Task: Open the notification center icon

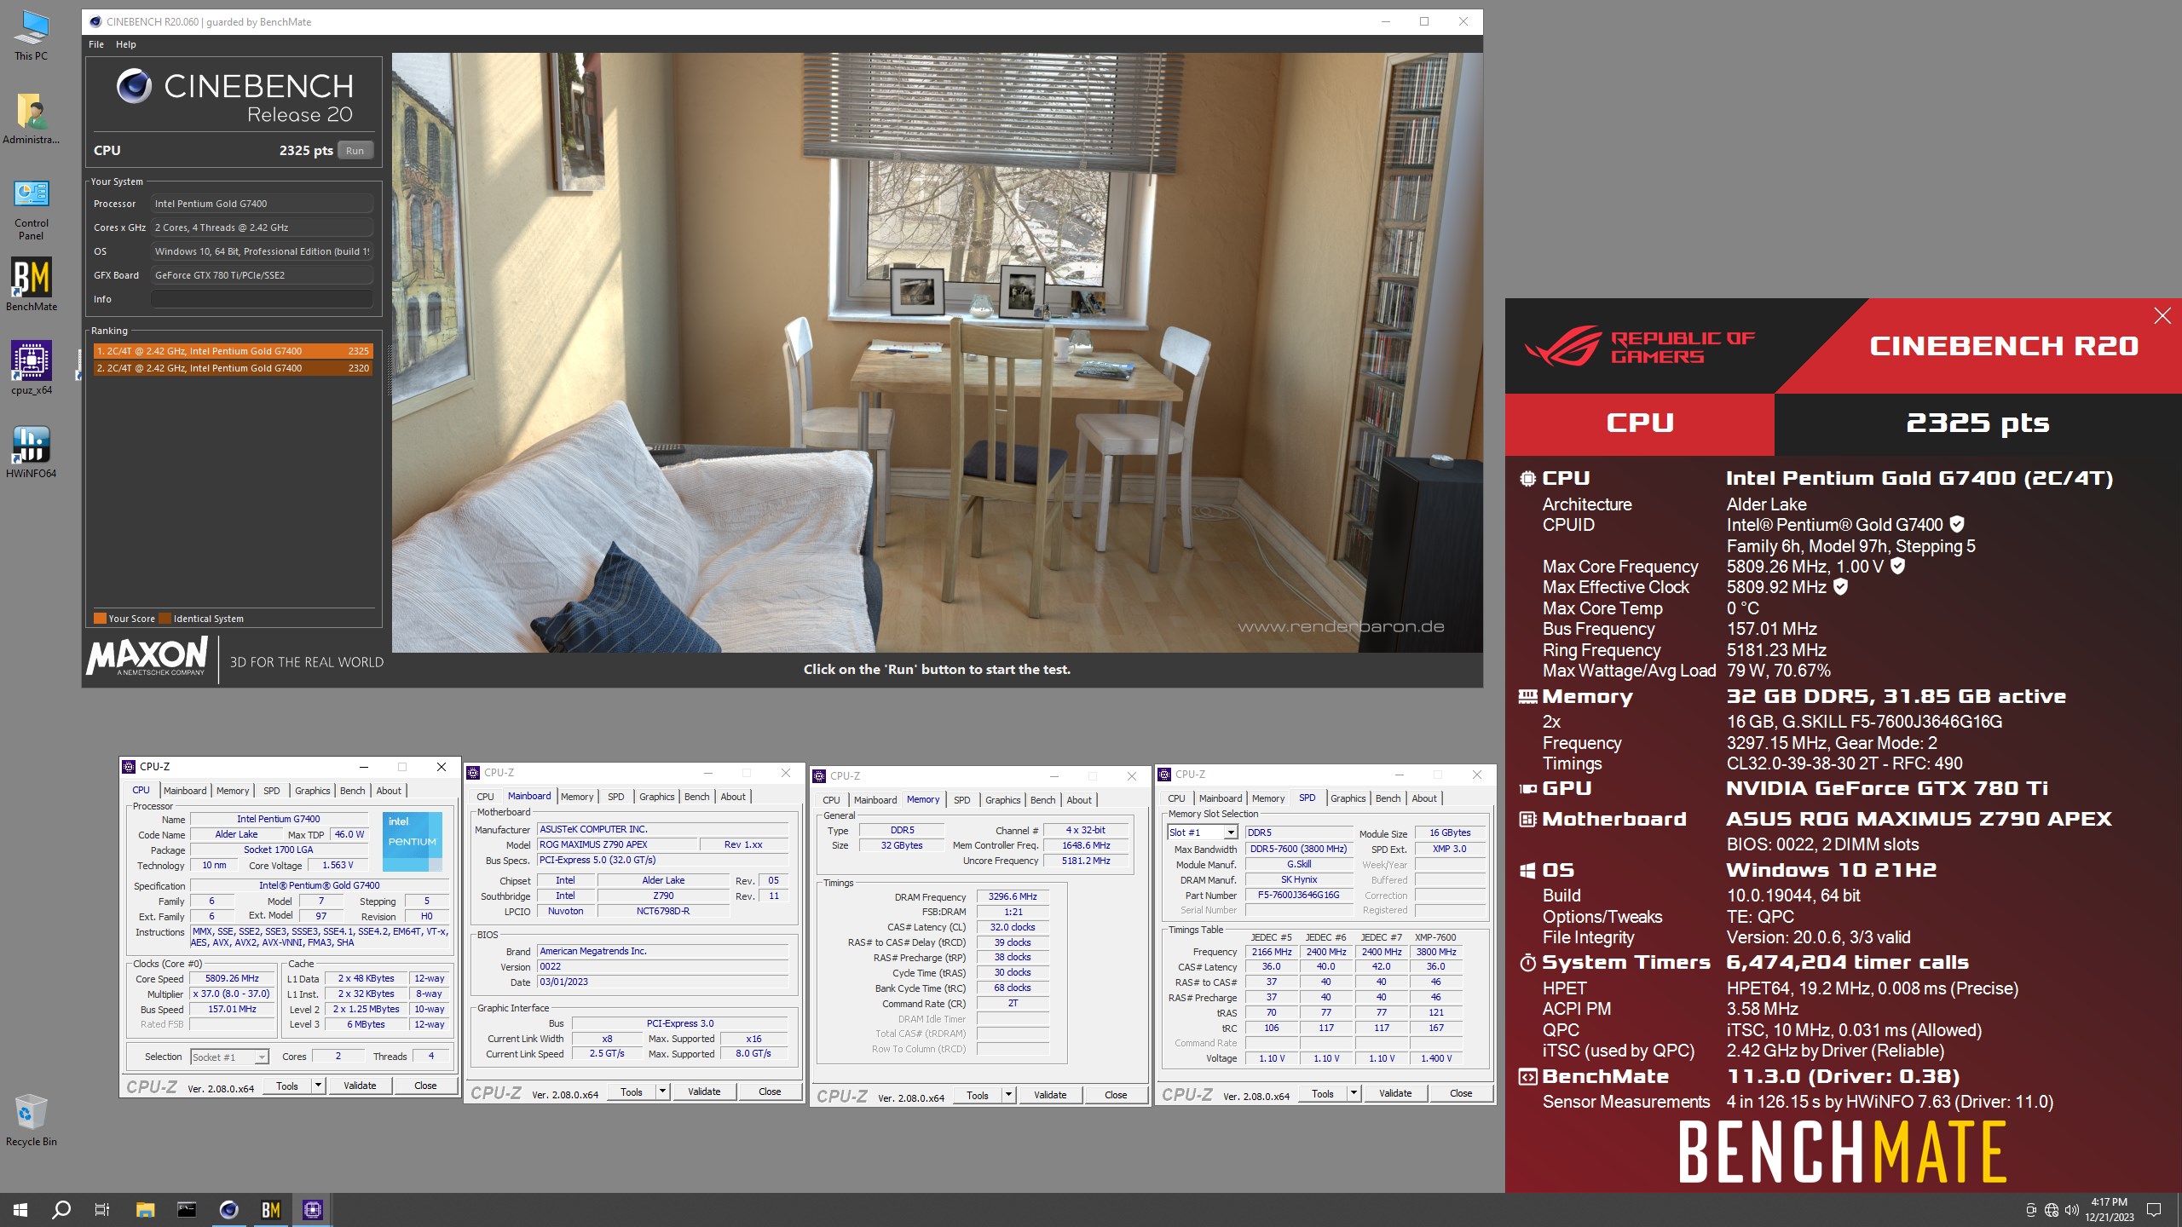Action: [2154, 1210]
